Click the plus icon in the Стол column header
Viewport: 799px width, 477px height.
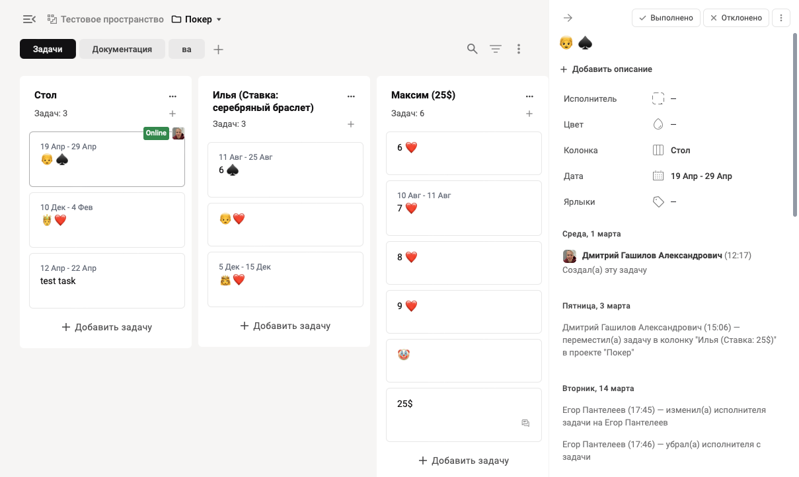[172, 114]
